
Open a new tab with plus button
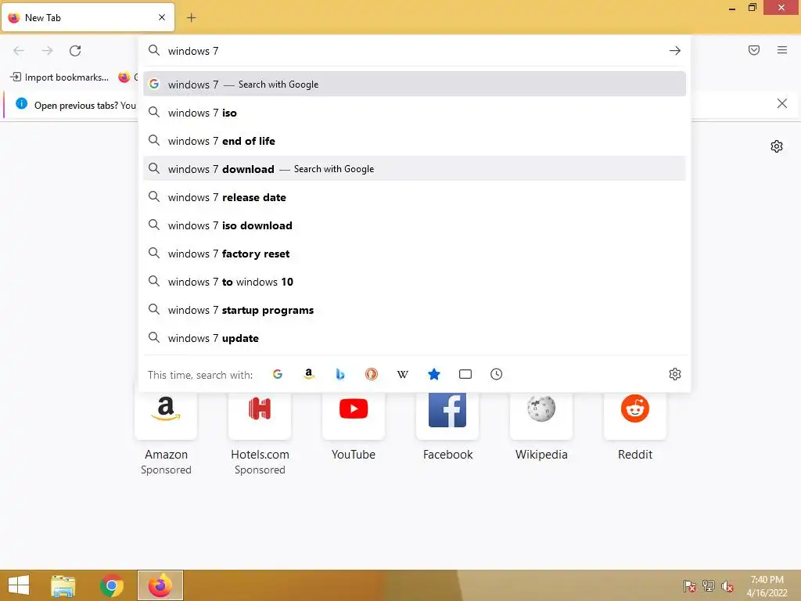(x=191, y=18)
